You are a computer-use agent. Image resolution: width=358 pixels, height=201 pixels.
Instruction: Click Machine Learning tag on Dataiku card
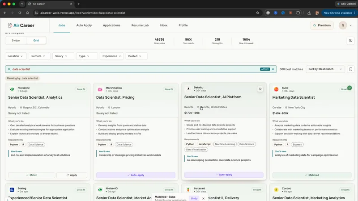[x=225, y=144]
